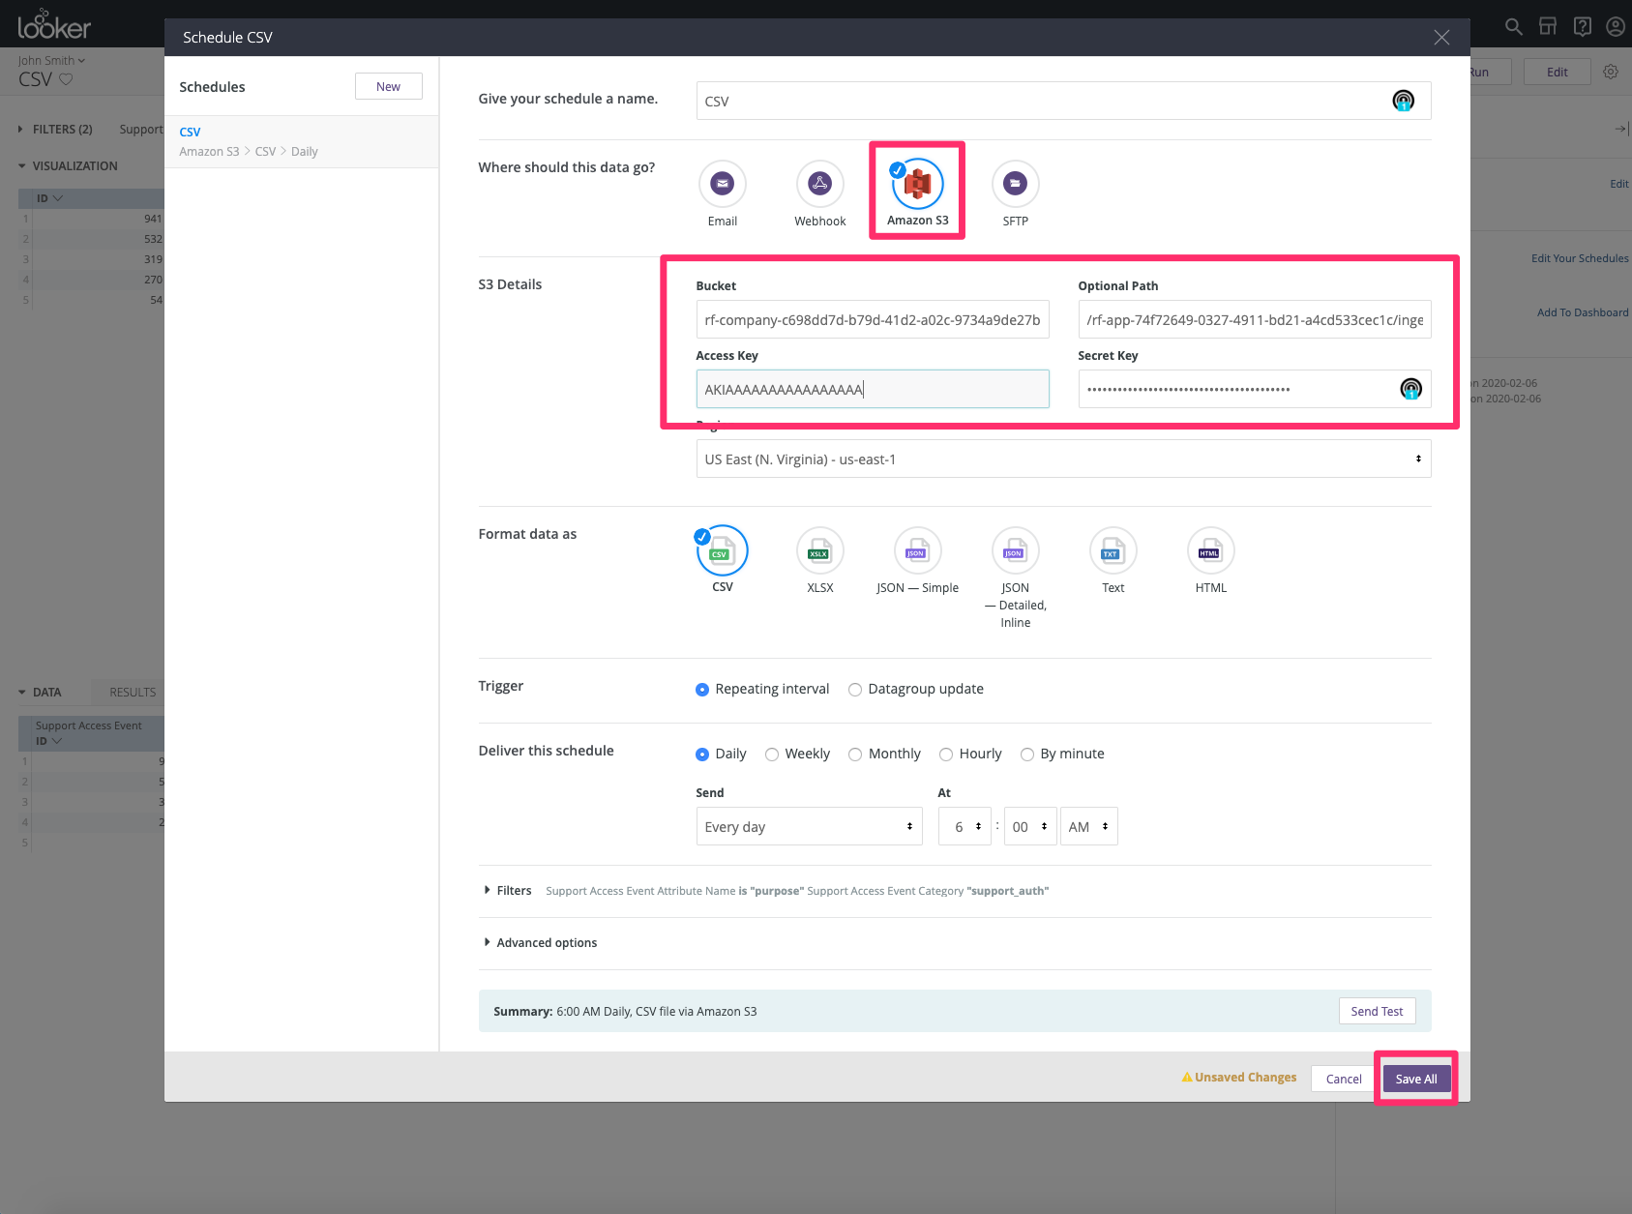Open the minutes dropdown showing 00
This screenshot has height=1214, width=1632.
click(x=1030, y=826)
